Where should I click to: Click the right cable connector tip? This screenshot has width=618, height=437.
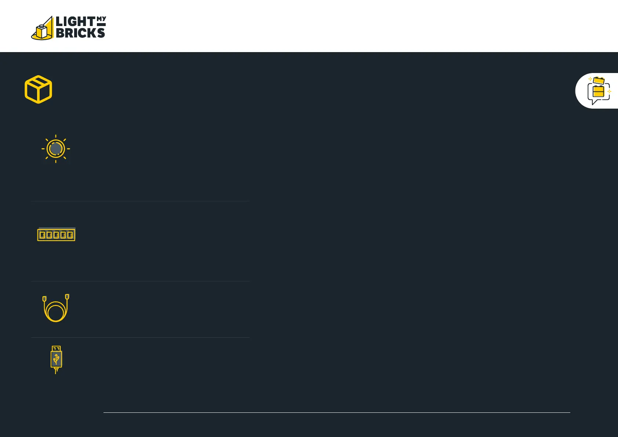pyautogui.click(x=67, y=296)
